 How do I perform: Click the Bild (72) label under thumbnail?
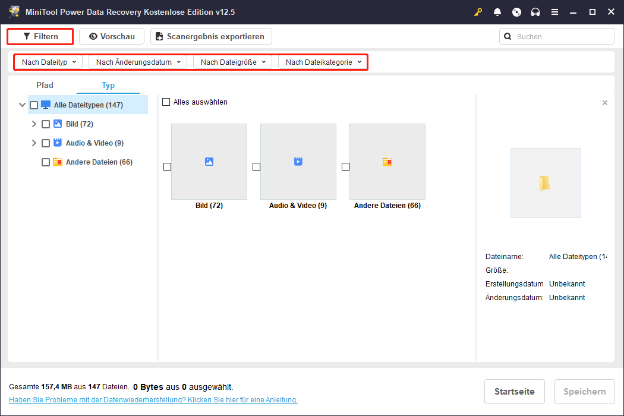pos(209,206)
